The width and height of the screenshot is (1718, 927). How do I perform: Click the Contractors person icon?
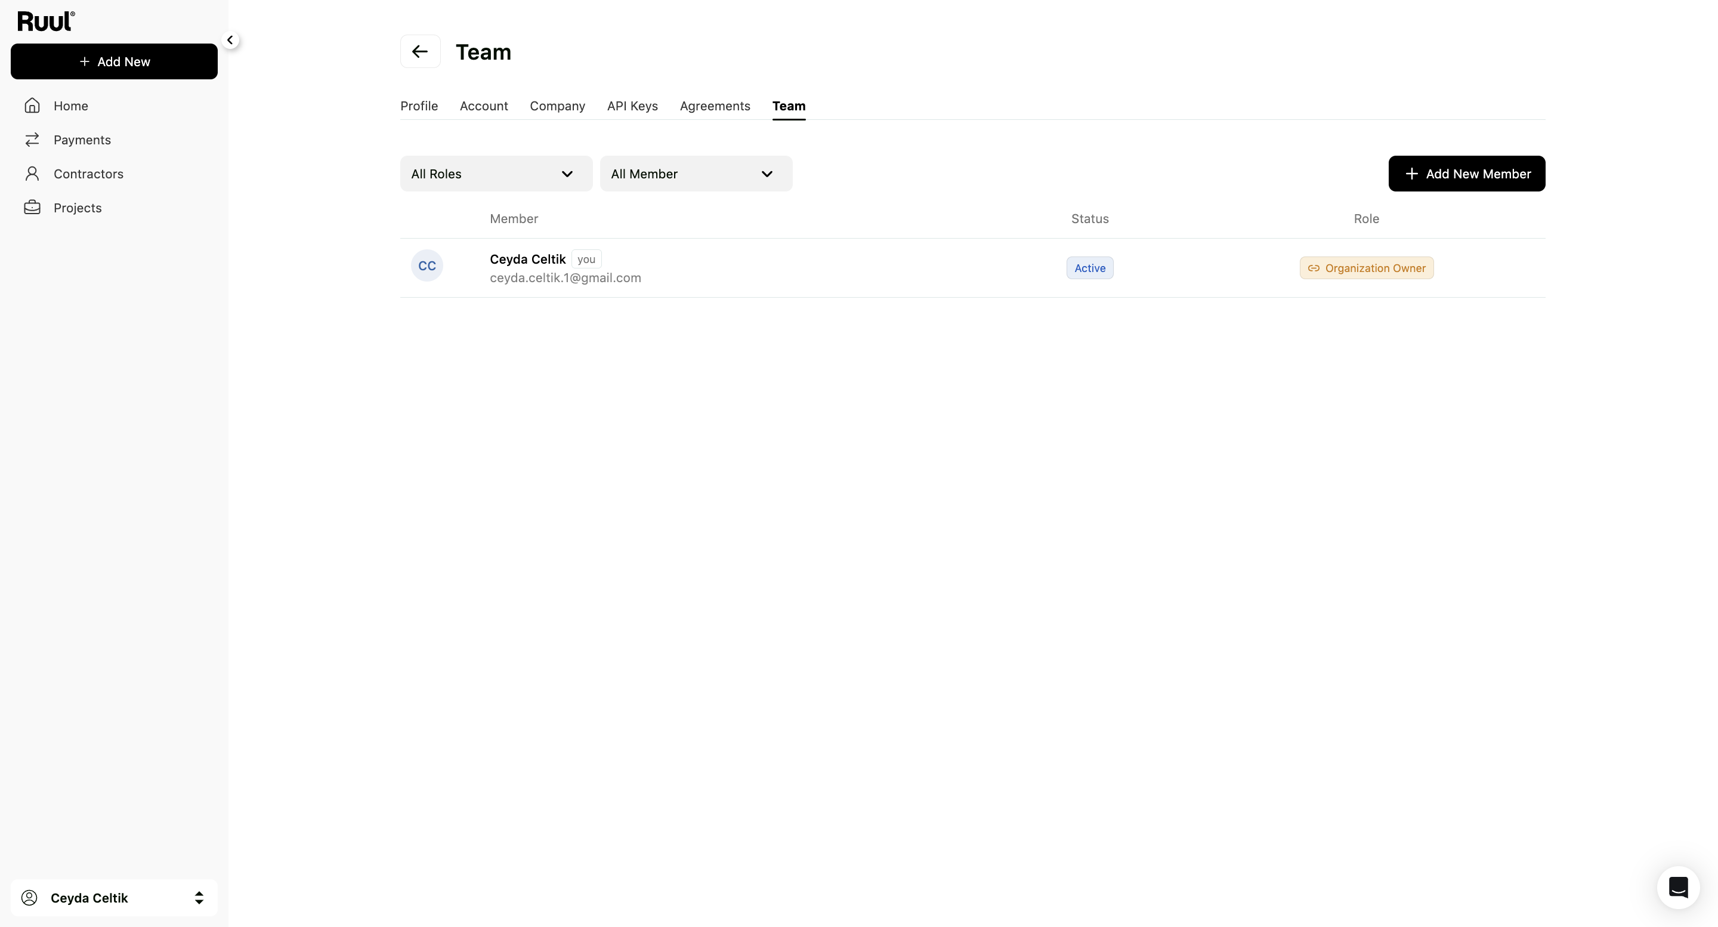pos(32,174)
